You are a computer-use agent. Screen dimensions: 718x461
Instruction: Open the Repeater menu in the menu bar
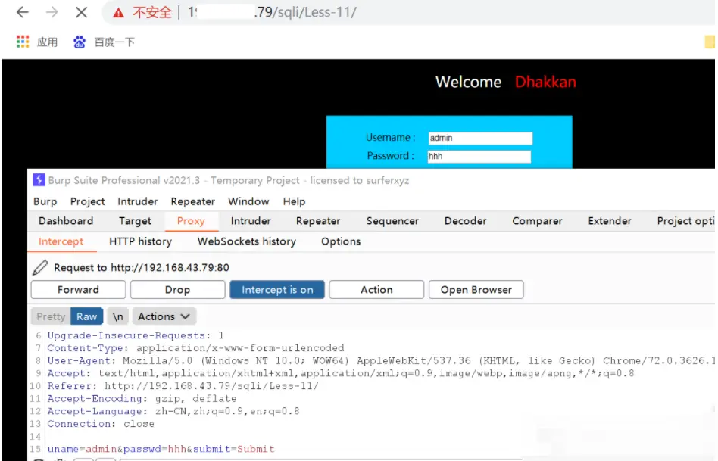coord(192,201)
